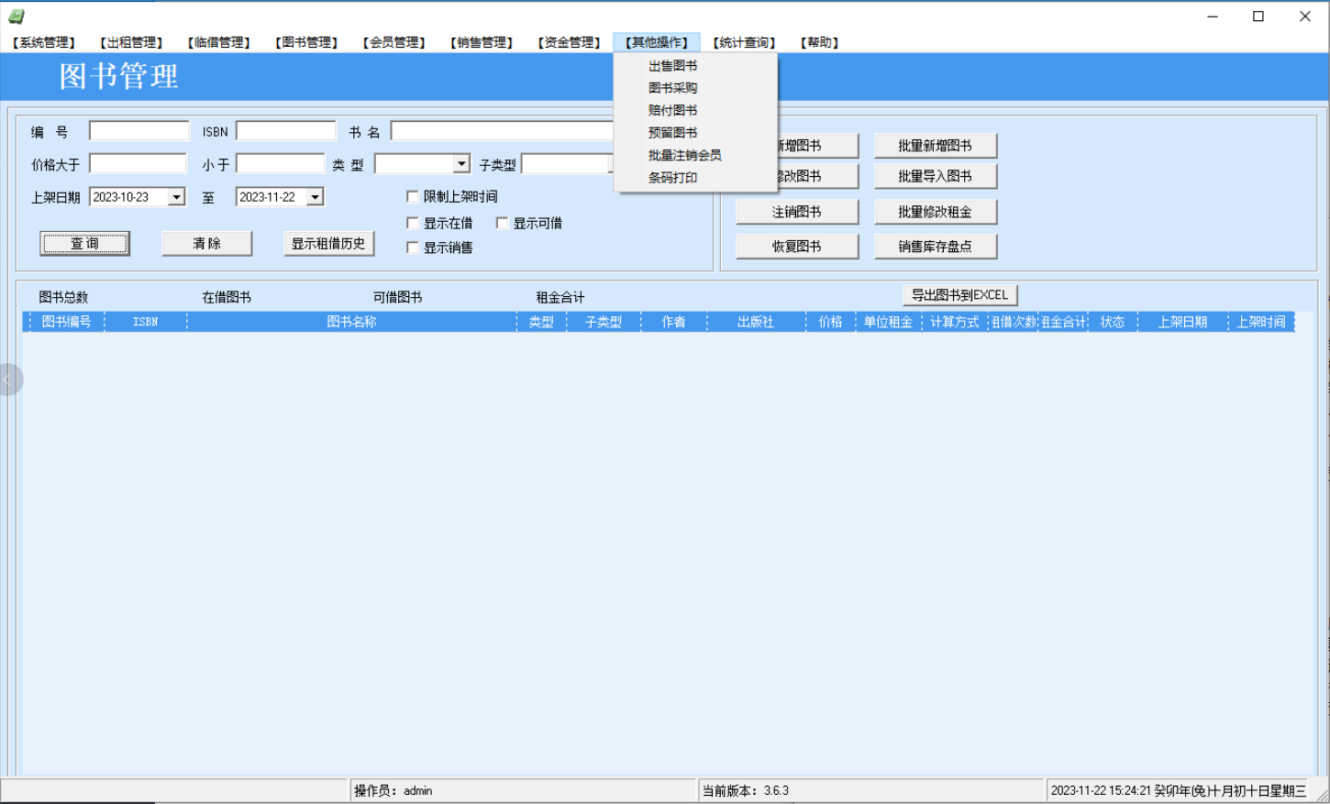Toggle the 显示销售 checkbox
The width and height of the screenshot is (1330, 804).
(x=413, y=248)
